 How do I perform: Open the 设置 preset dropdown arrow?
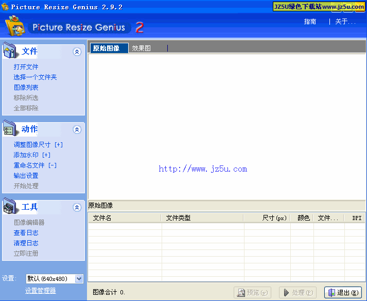[x=79, y=279]
